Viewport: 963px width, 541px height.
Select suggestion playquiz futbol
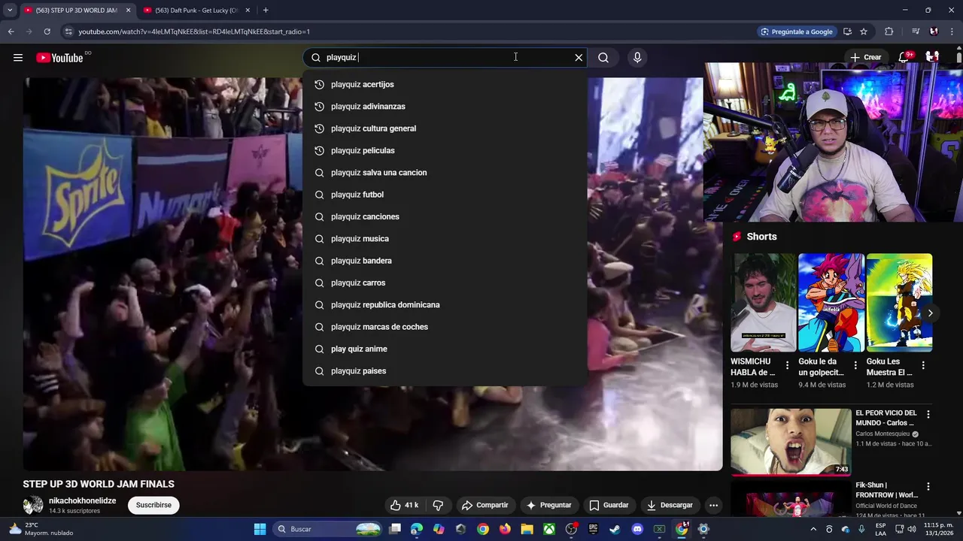445,195
